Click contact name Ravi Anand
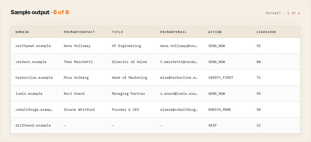The width and height of the screenshot is (311, 142). (x=74, y=94)
